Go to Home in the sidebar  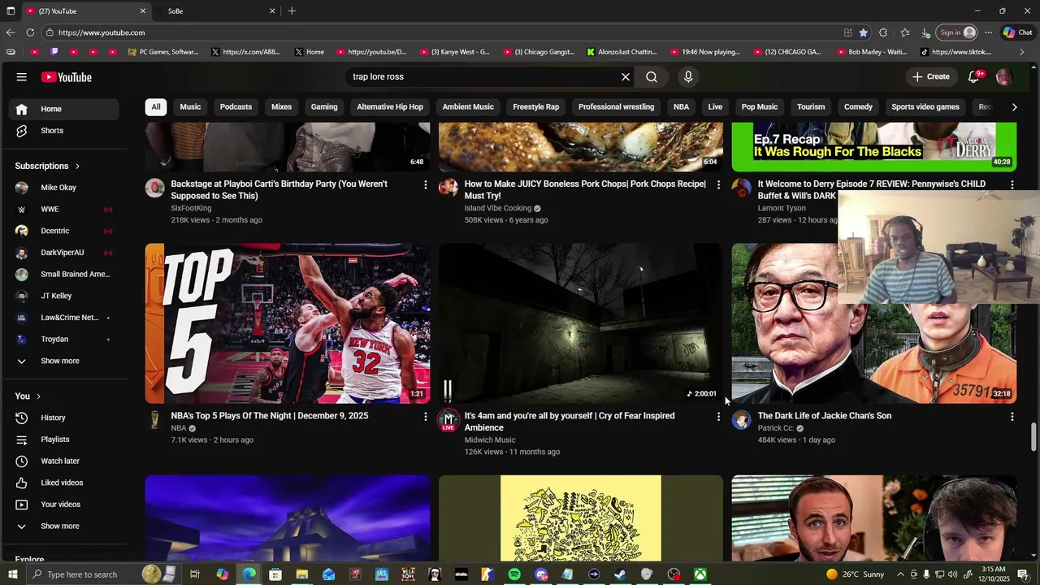(63, 109)
